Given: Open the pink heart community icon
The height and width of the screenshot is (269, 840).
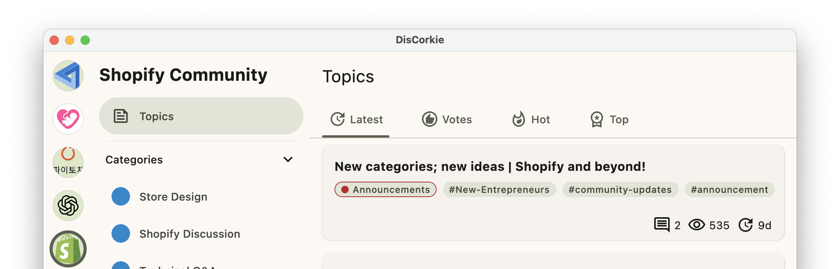Looking at the screenshot, I should (68, 119).
